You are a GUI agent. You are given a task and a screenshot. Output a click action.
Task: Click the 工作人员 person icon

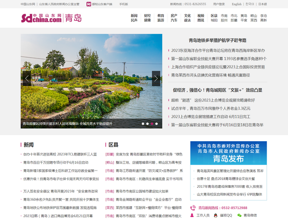click(x=193, y=215)
